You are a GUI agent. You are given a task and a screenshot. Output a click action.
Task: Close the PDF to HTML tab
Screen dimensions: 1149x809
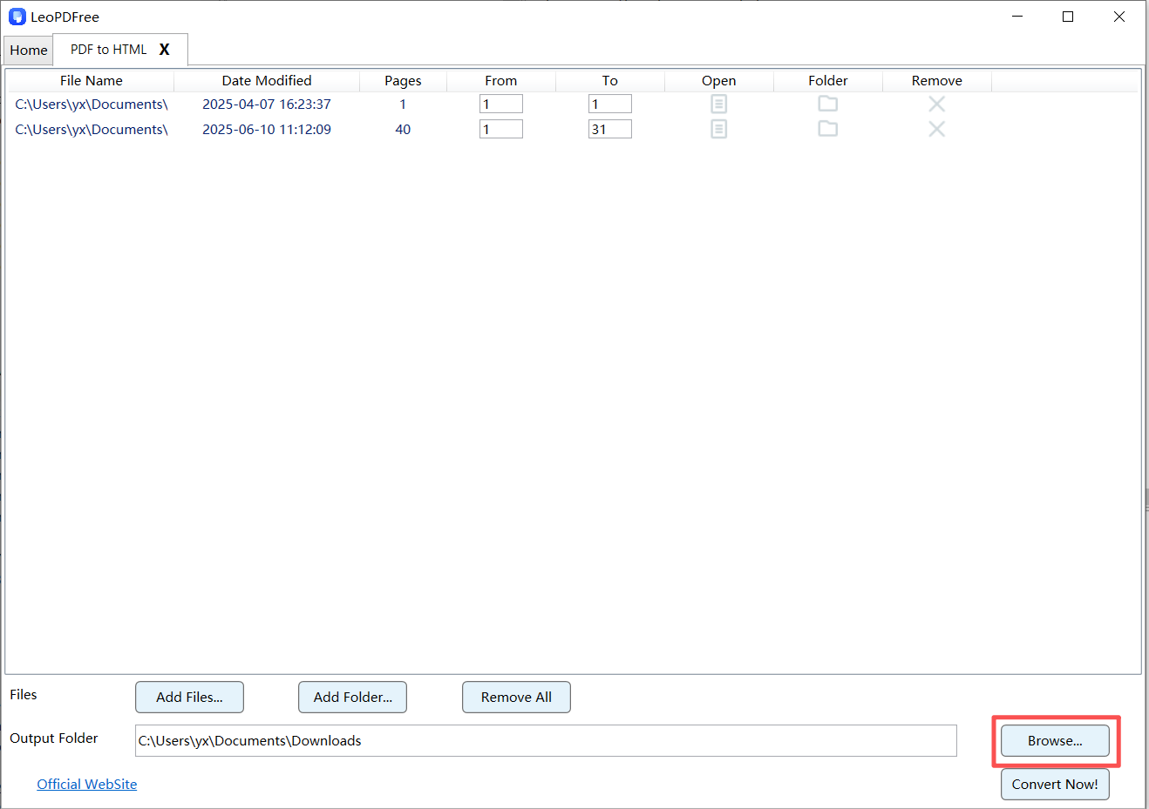coord(165,50)
